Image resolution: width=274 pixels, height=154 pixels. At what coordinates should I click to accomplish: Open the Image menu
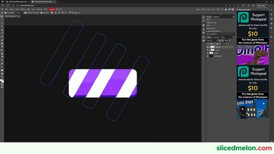(x=12, y=9)
